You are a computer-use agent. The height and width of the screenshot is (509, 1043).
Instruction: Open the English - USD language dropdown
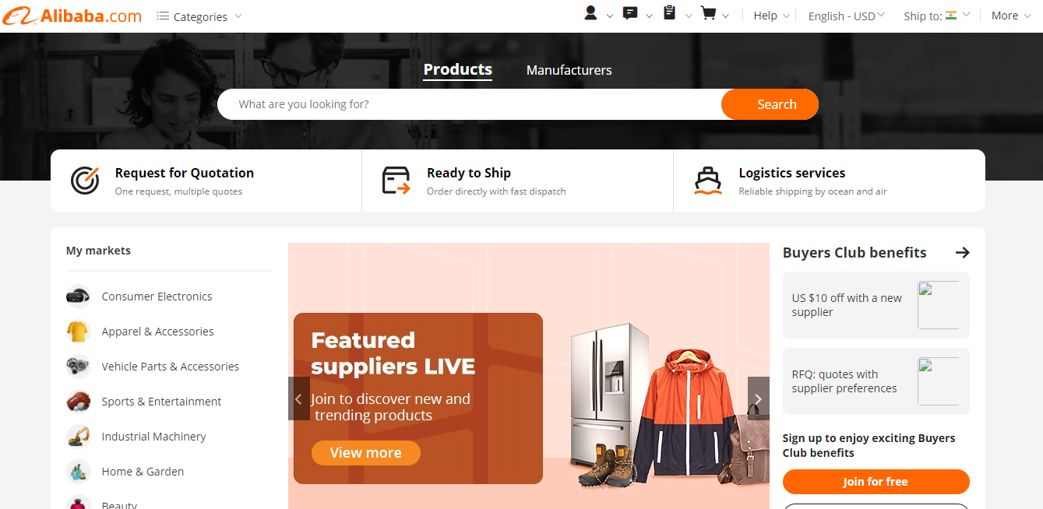coord(847,16)
